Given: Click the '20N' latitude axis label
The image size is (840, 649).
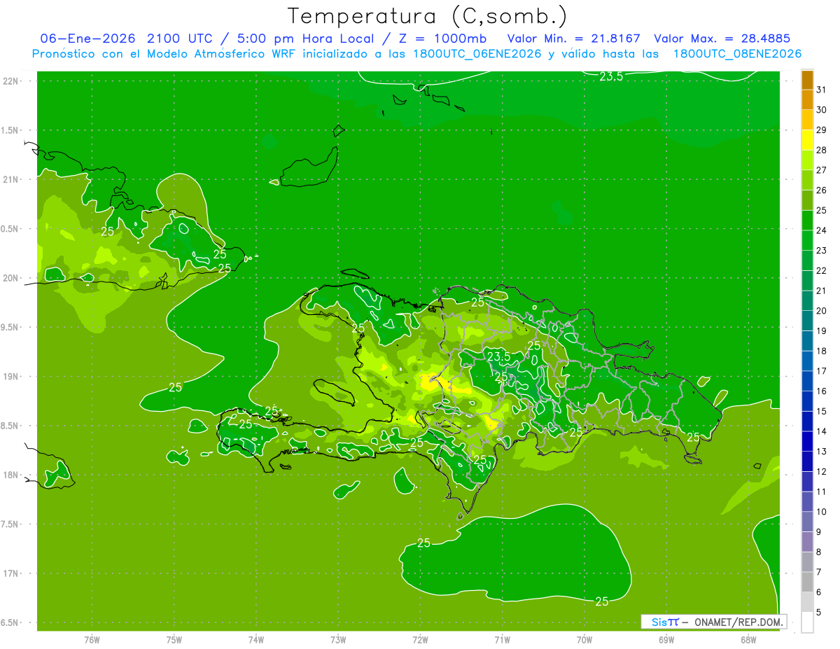Looking at the screenshot, I should click(x=12, y=278).
